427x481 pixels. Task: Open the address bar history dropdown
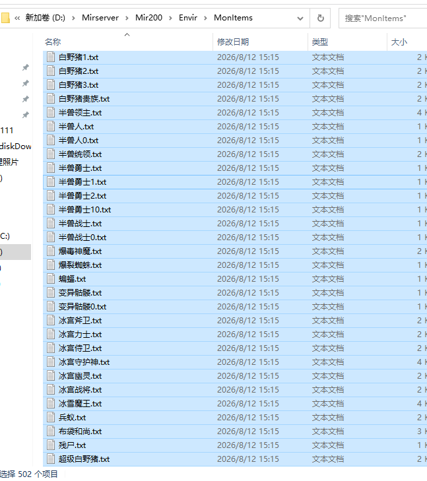[300, 18]
